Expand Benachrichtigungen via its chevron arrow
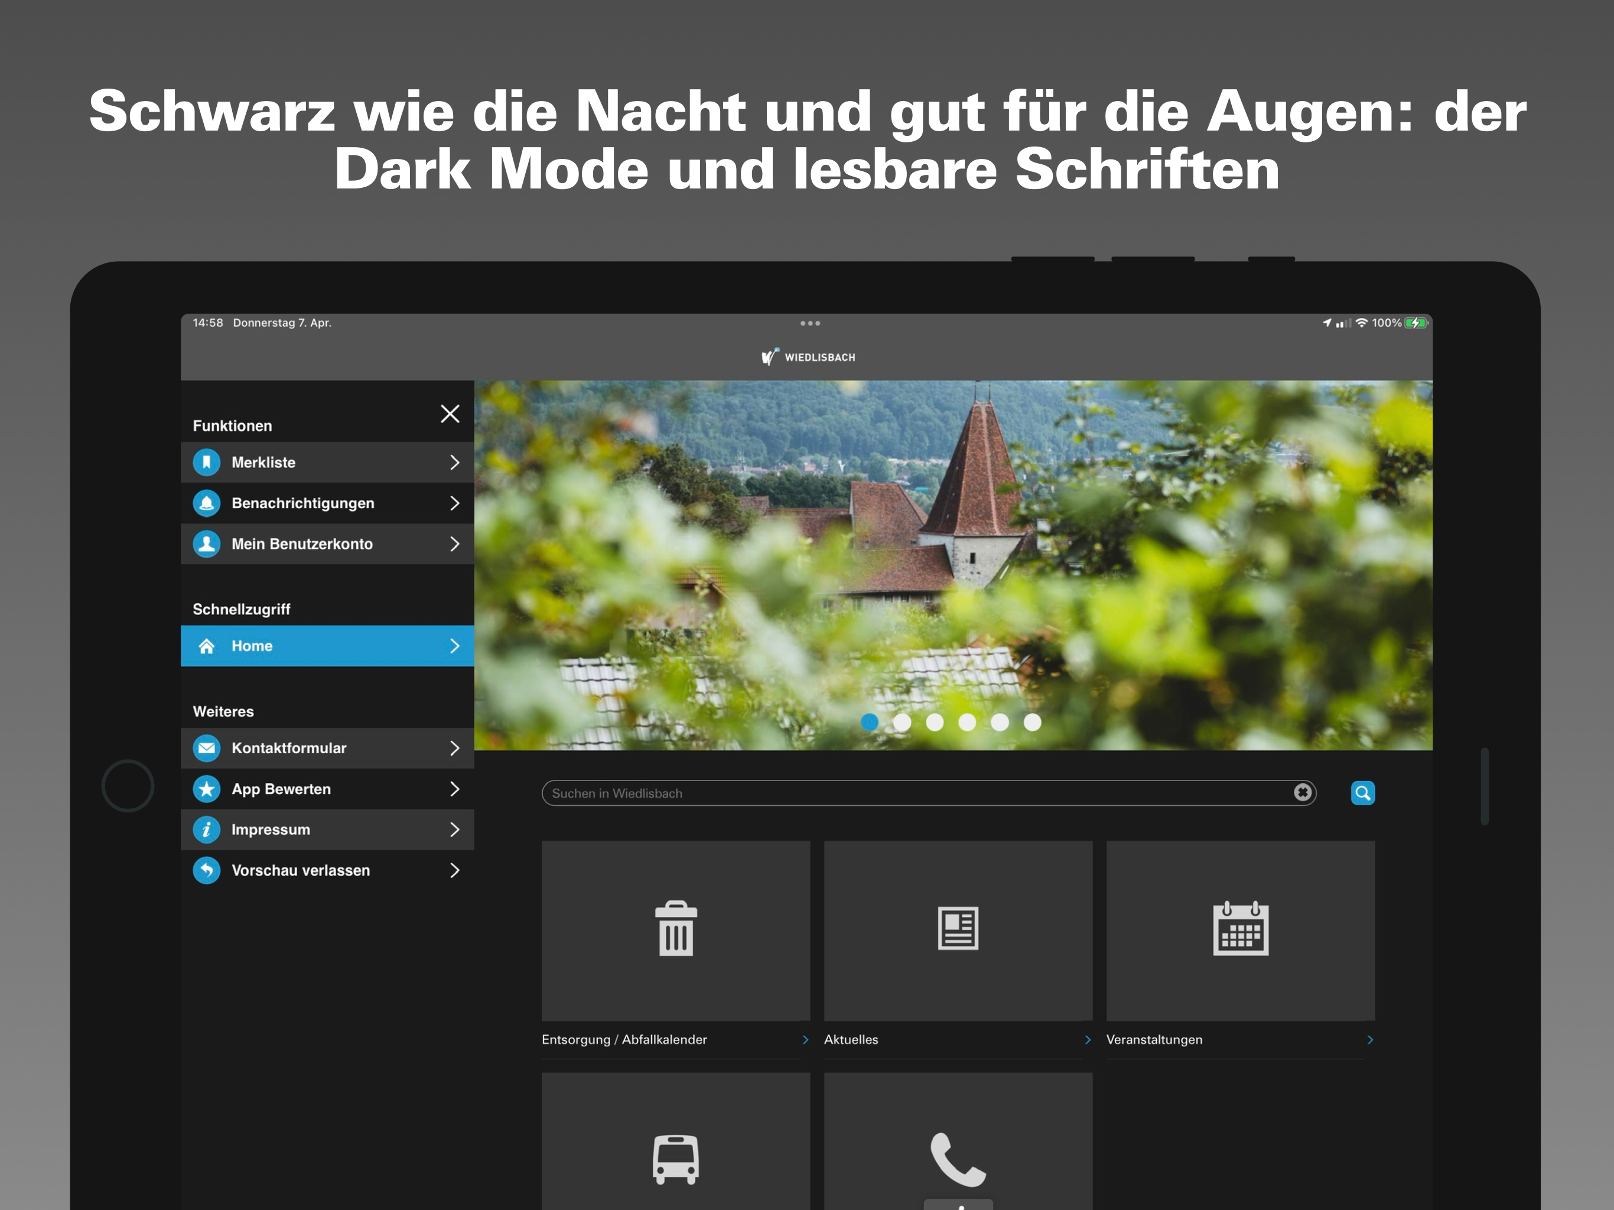Image resolution: width=1614 pixels, height=1210 pixels. [454, 503]
